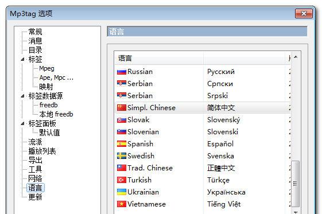The height and width of the screenshot is (214, 322).
Task: Click the Srpski native name cell
Action: point(218,96)
